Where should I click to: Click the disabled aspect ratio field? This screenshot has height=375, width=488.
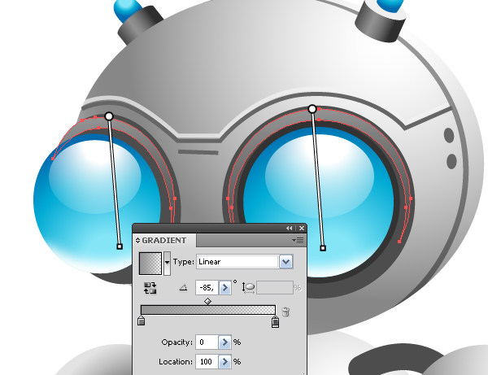click(275, 288)
